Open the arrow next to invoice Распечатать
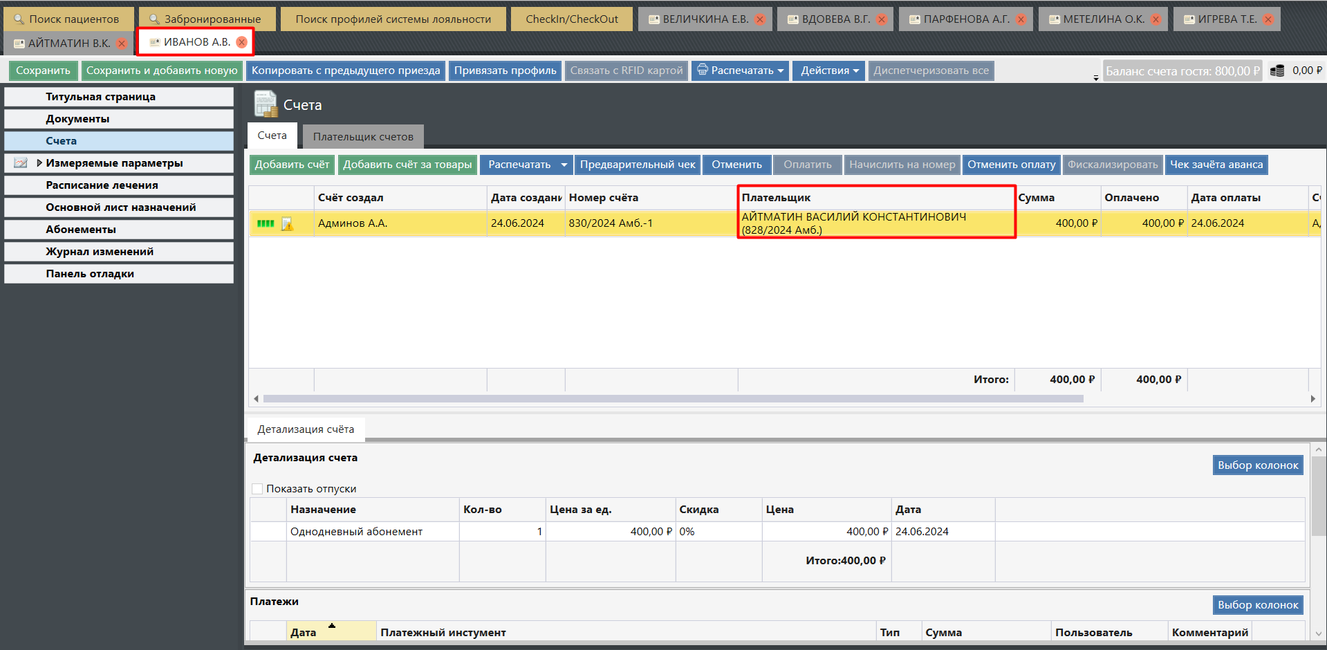 (x=564, y=165)
